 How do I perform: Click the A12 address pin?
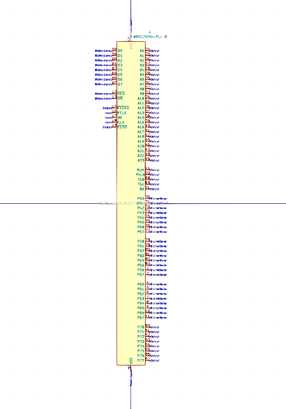pyautogui.click(x=141, y=108)
